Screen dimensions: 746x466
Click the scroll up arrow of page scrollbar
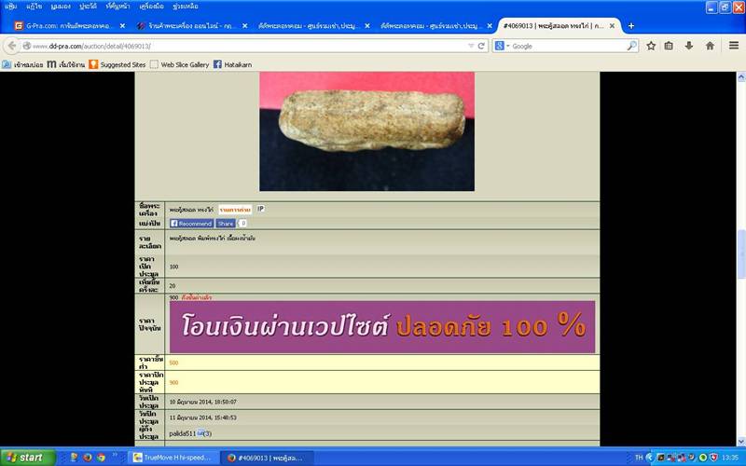740,77
